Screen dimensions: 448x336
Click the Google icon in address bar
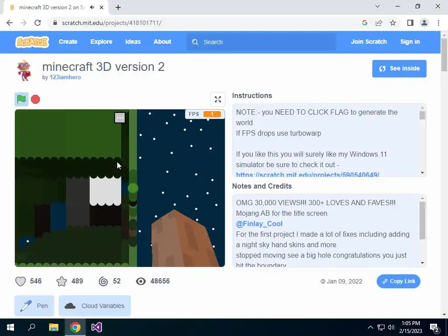[x=364, y=23]
